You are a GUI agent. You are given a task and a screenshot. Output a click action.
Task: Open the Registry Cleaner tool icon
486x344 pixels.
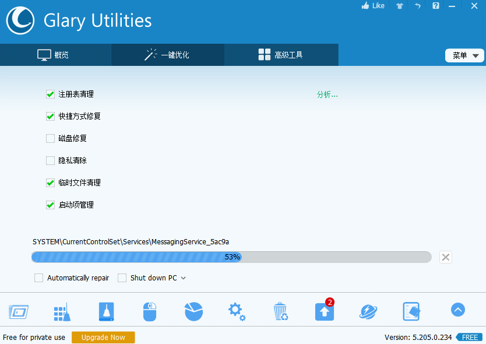pos(62,311)
